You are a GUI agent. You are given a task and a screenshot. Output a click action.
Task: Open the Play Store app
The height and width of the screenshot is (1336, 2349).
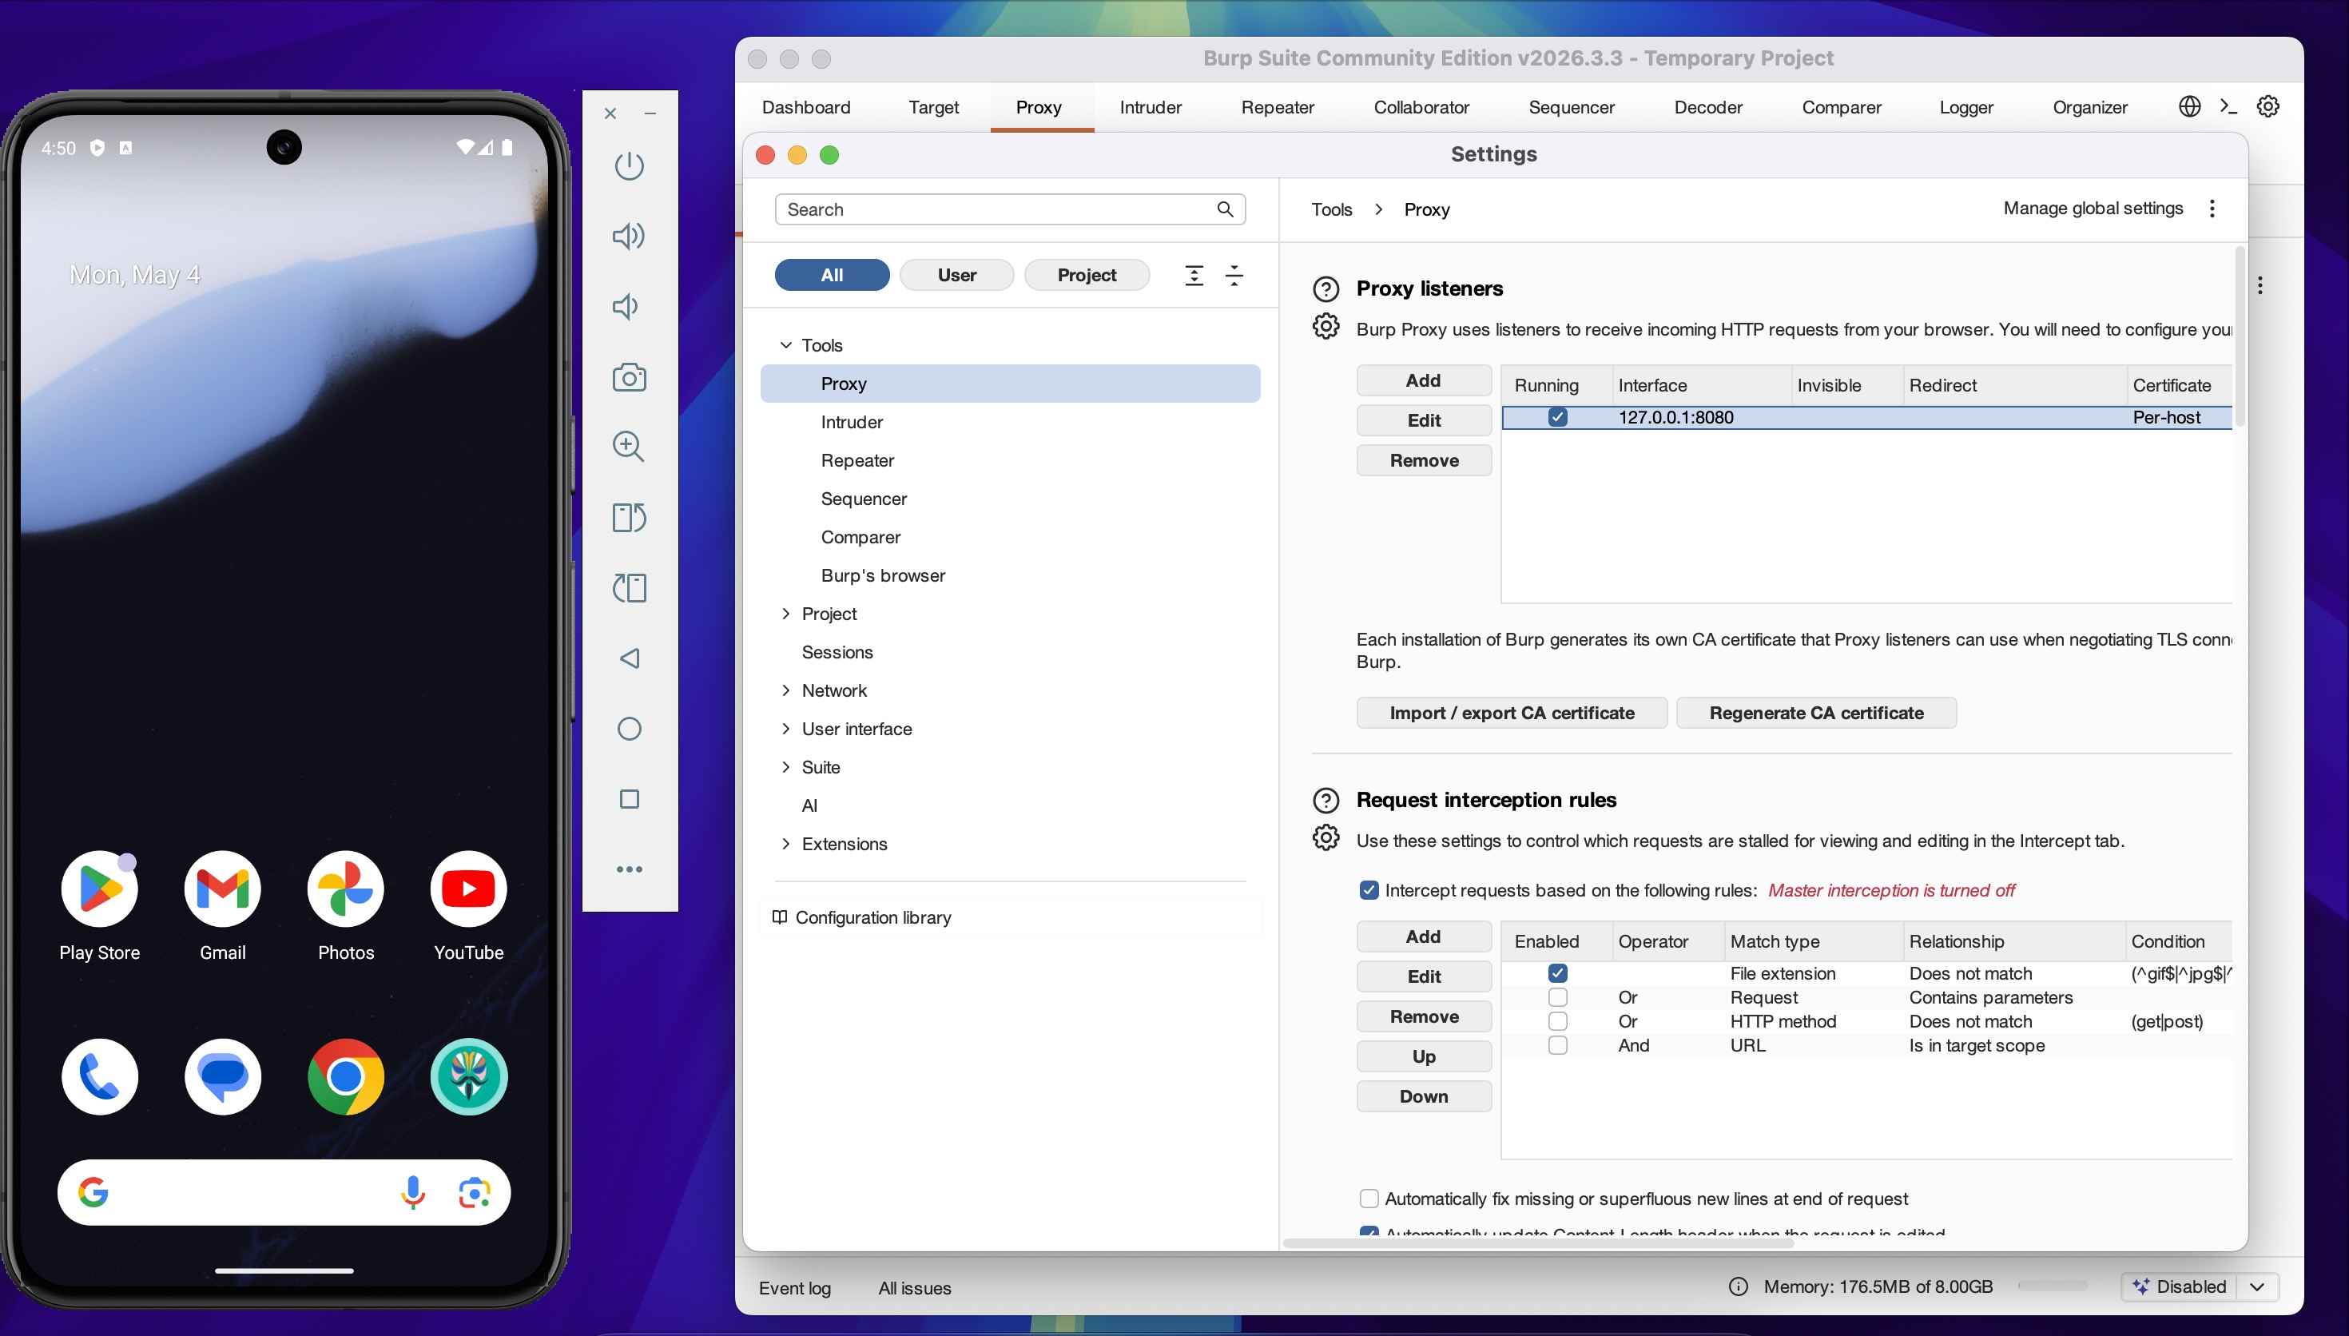pyautogui.click(x=100, y=889)
